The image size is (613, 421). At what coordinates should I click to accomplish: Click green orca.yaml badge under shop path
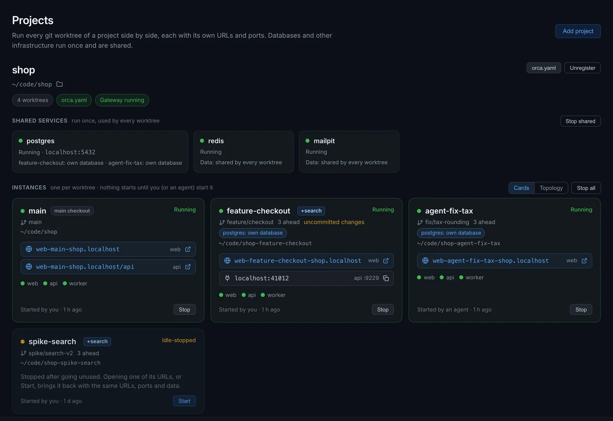point(74,100)
